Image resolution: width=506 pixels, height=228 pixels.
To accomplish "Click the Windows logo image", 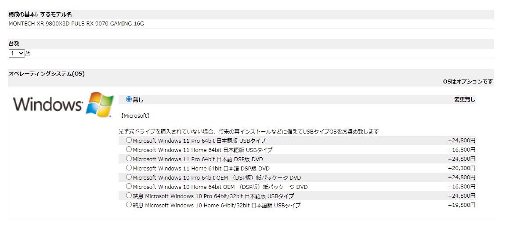I will click(x=64, y=104).
